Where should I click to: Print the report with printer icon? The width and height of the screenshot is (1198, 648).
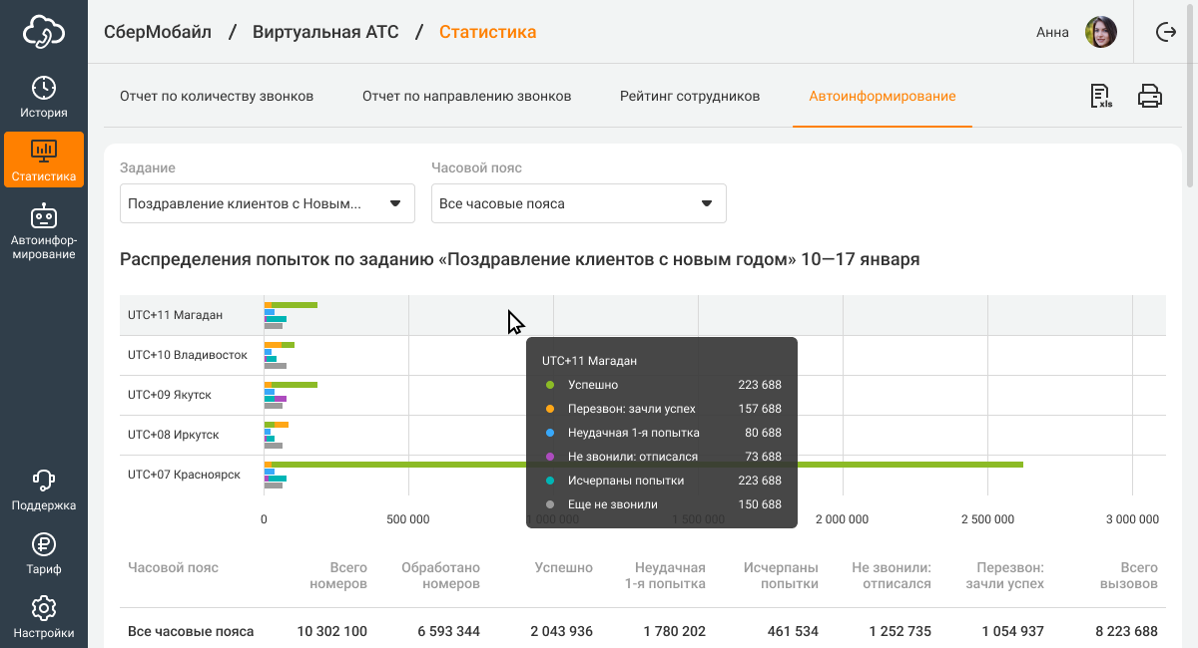[x=1150, y=97]
